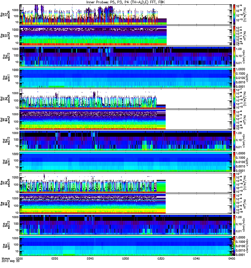Click the color bar of the fff scm3 panel

tap(234, 204)
